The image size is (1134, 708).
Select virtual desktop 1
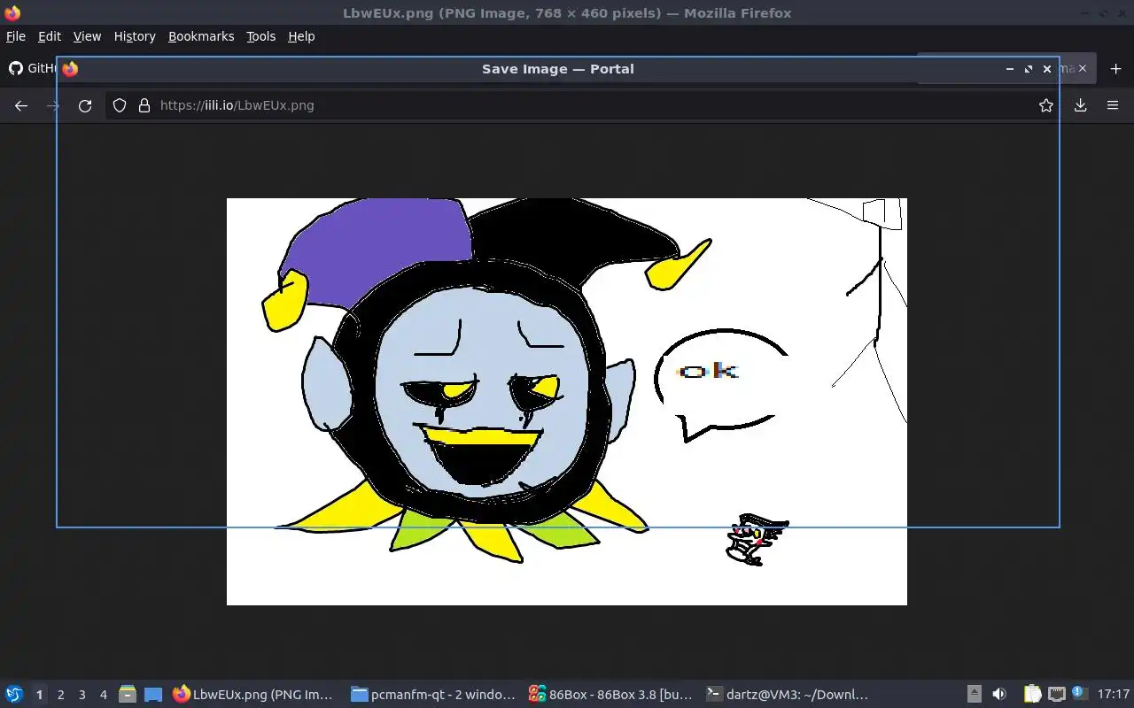40,695
